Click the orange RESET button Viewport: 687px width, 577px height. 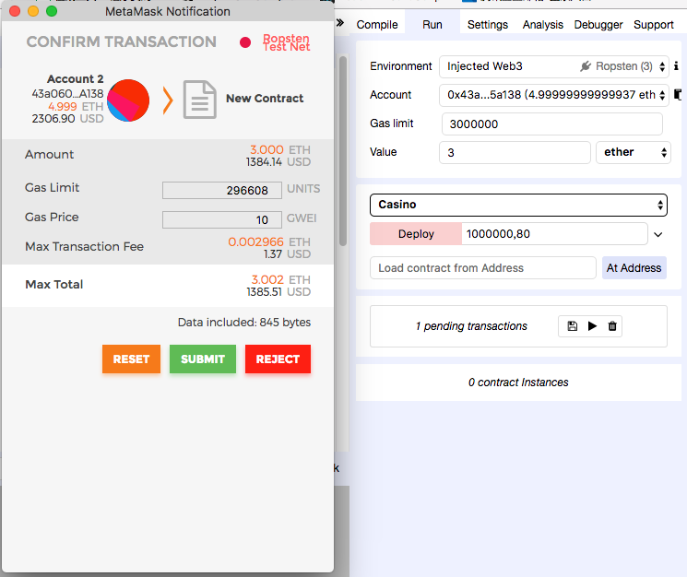coord(131,359)
